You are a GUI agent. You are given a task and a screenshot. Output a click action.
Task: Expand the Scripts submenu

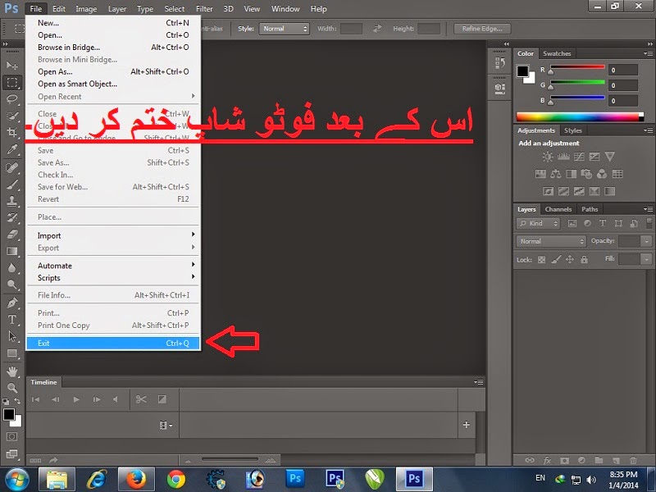pos(113,278)
